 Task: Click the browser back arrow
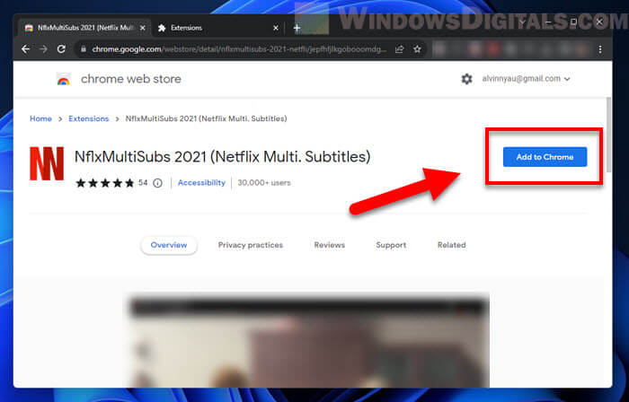point(26,48)
